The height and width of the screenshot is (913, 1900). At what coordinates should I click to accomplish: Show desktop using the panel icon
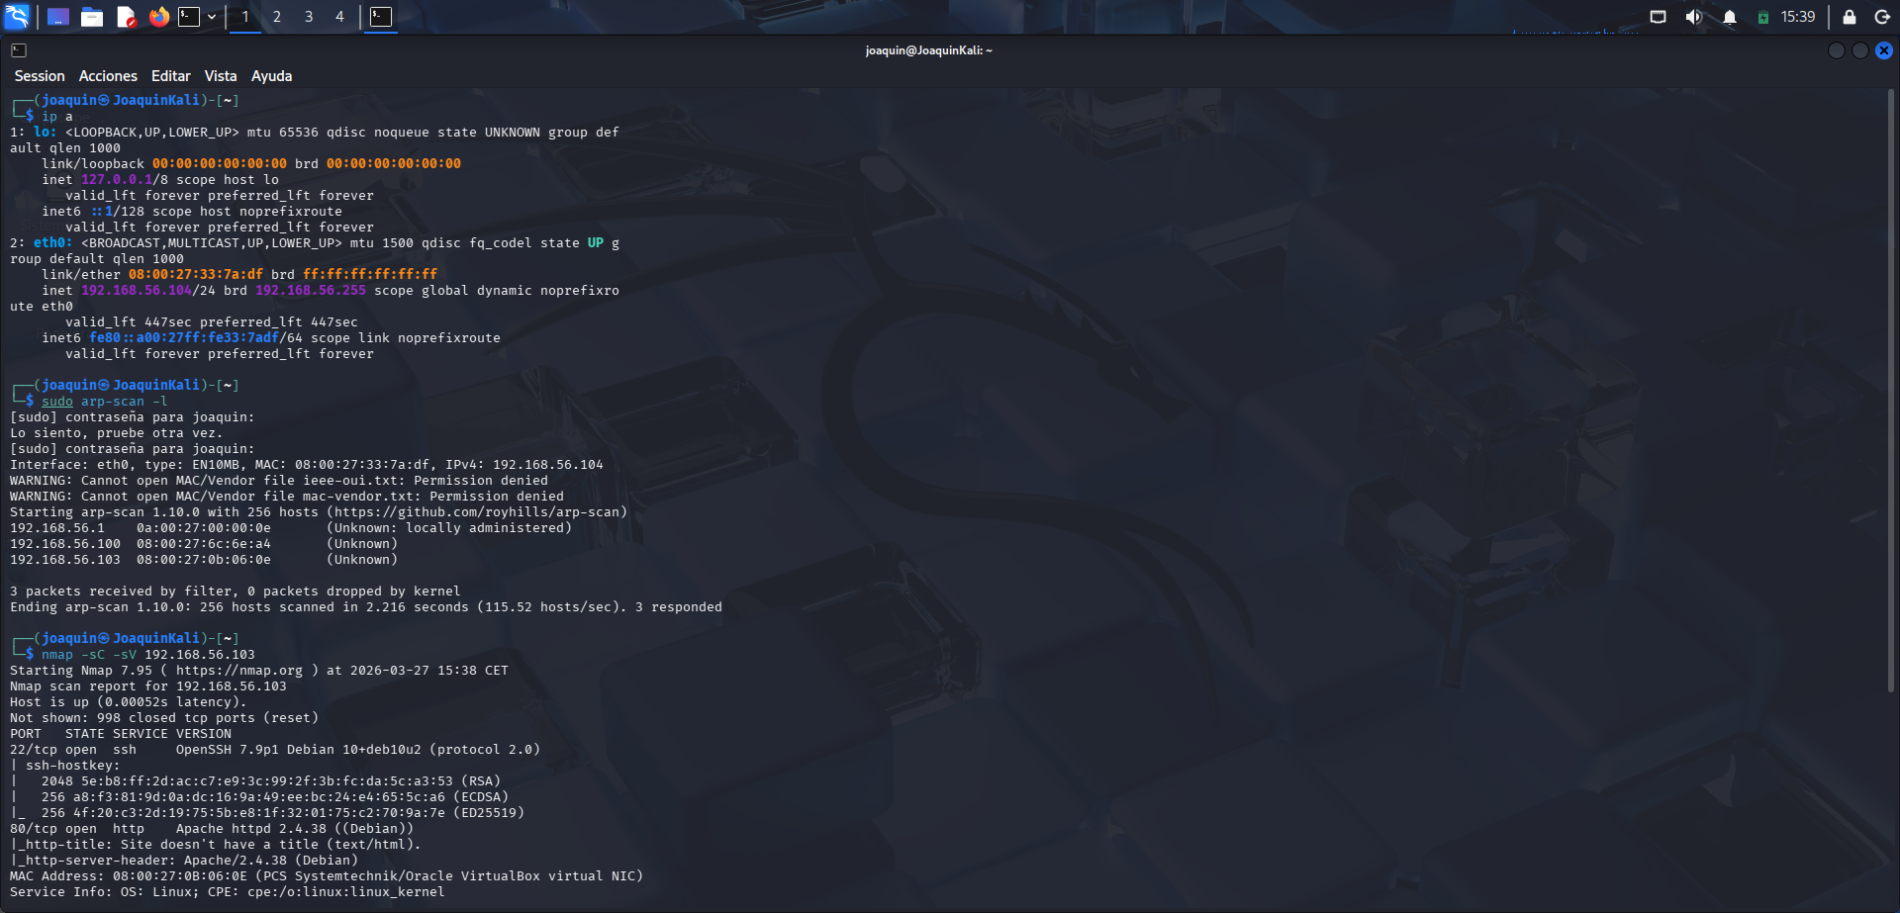[58, 17]
